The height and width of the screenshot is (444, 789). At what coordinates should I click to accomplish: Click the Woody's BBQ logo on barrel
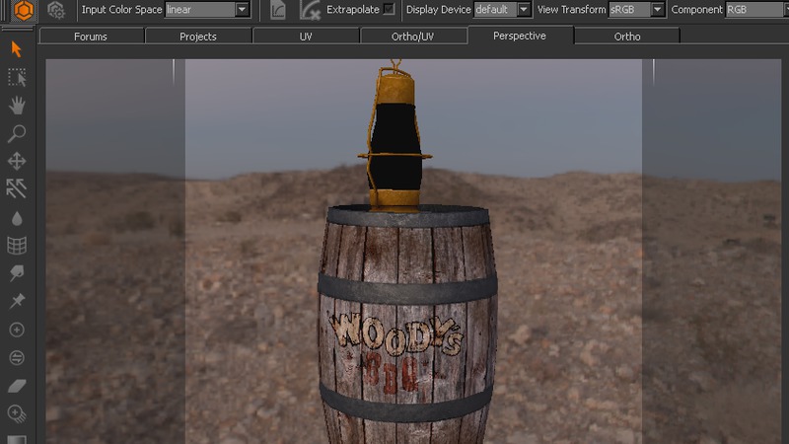(x=396, y=352)
